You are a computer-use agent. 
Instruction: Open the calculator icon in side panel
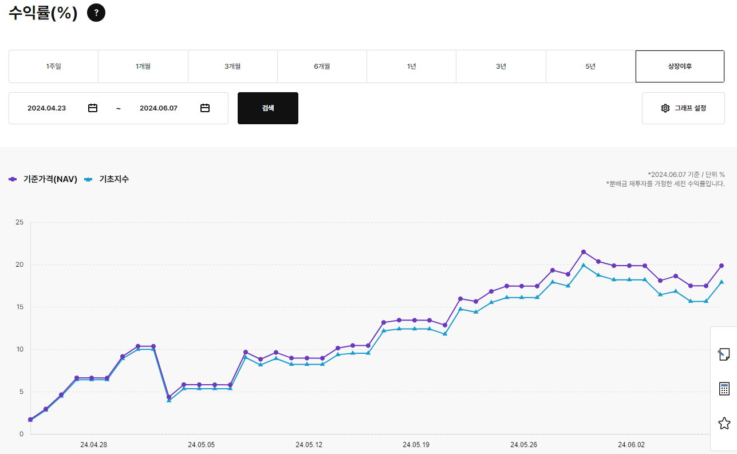click(724, 389)
